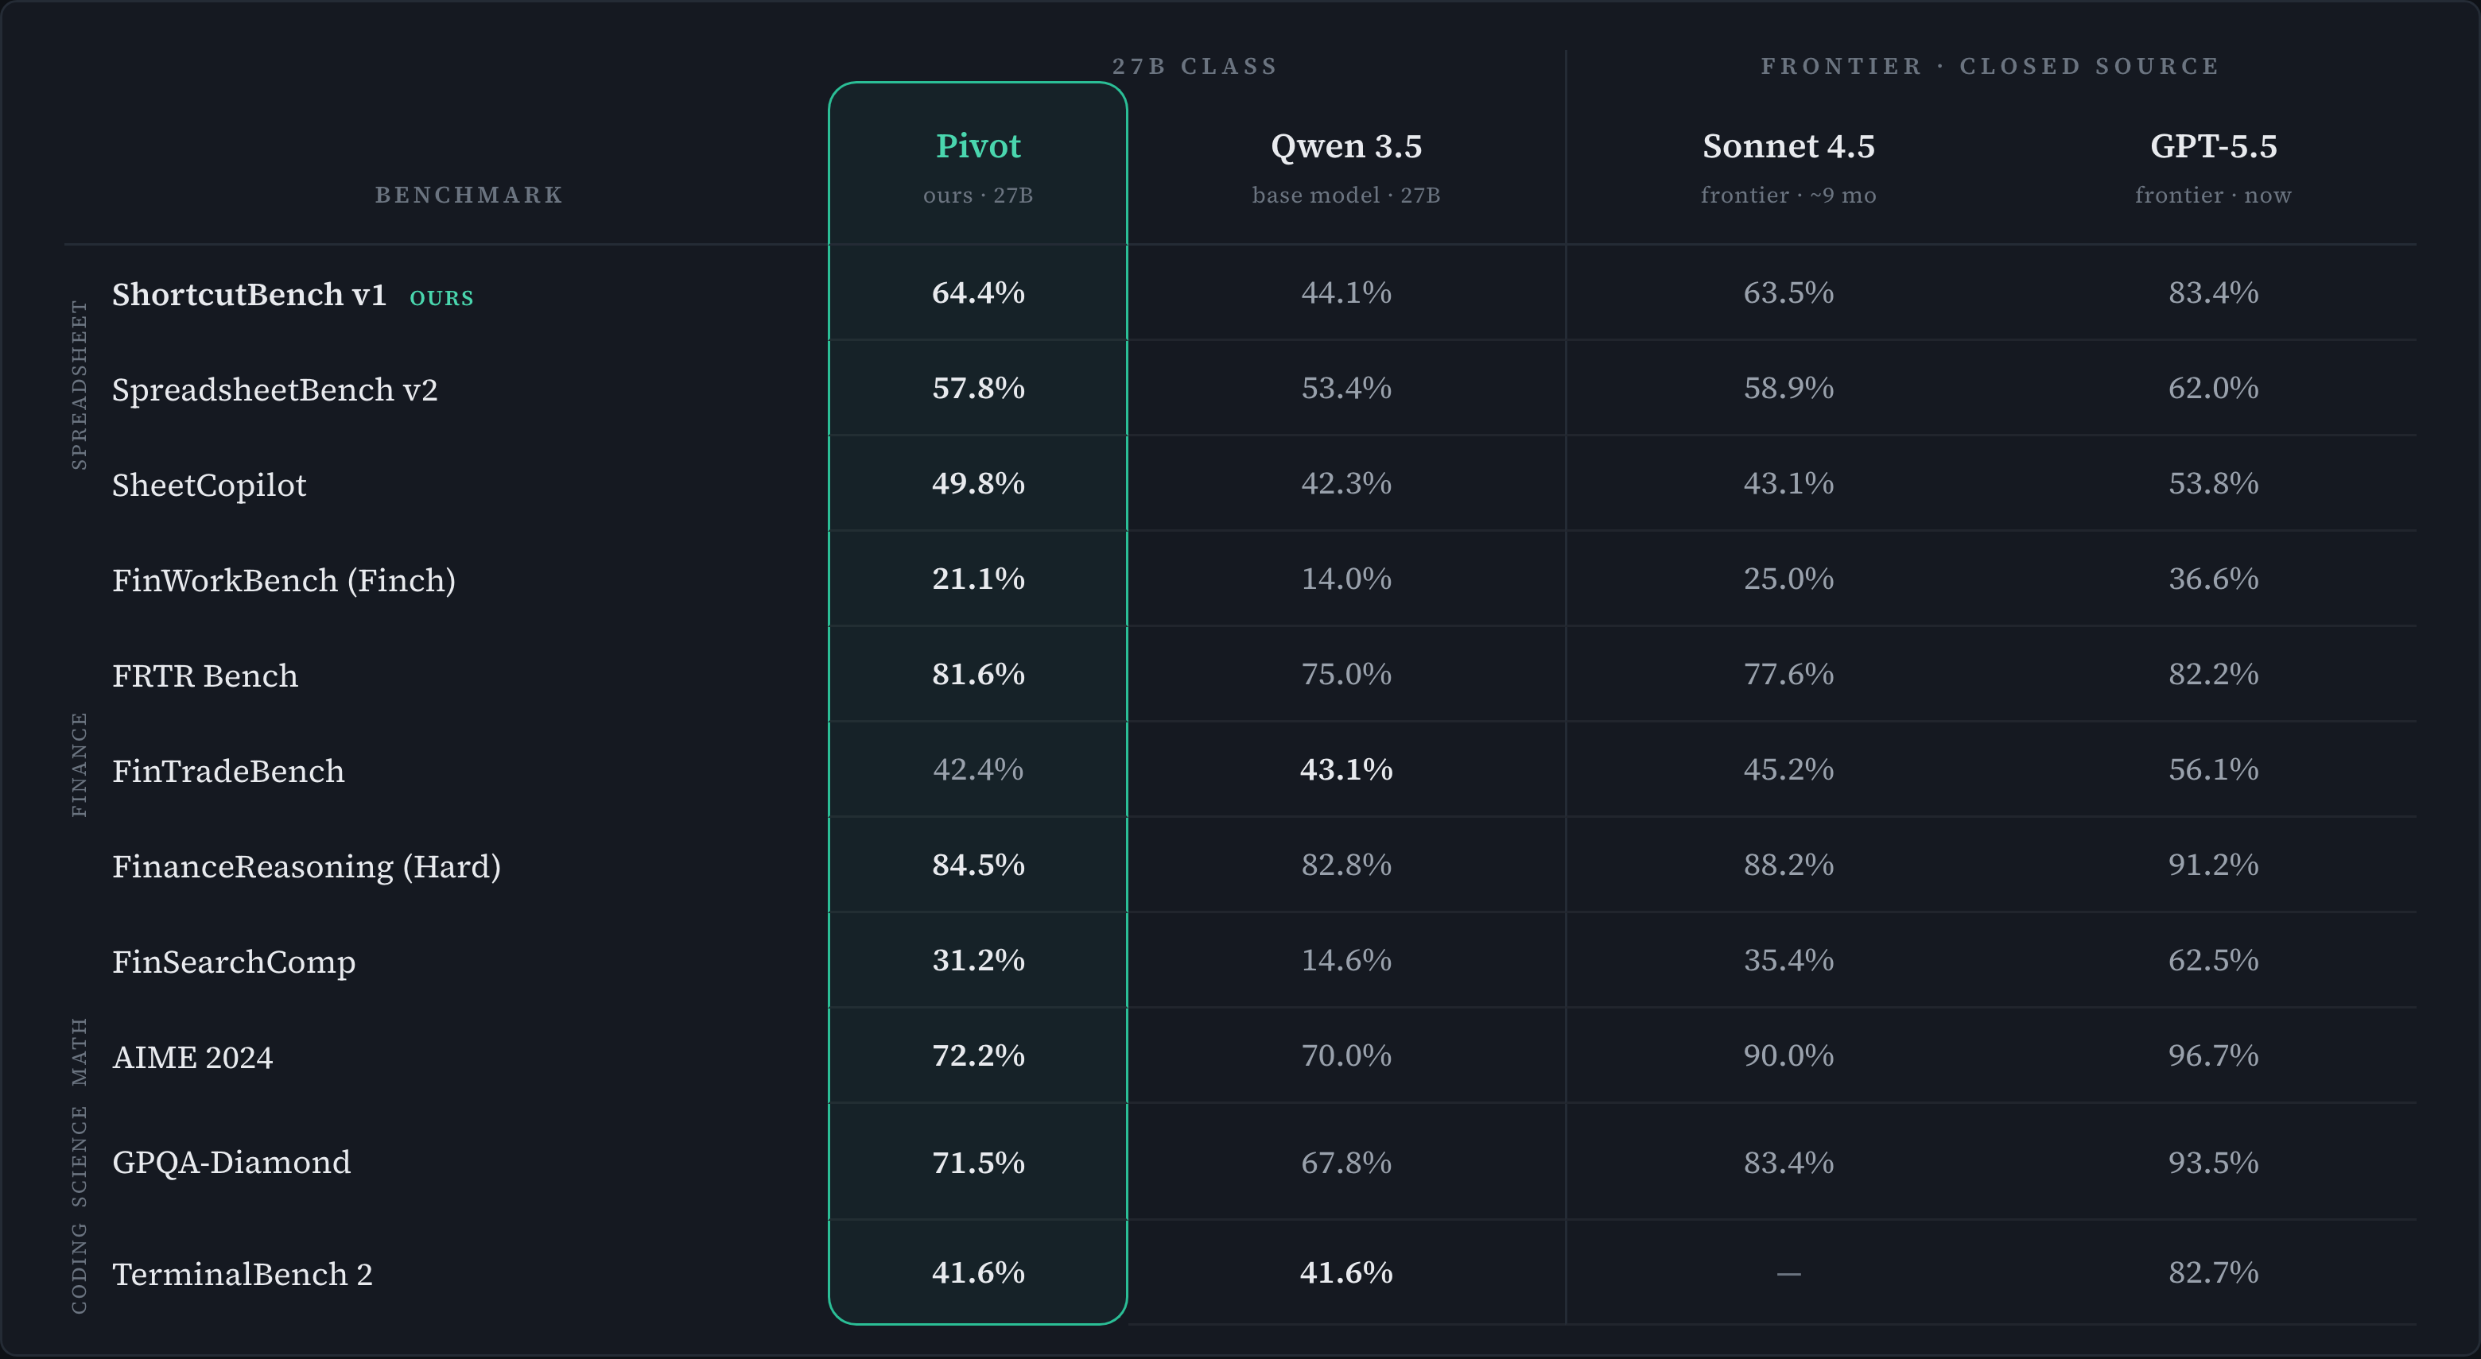This screenshot has height=1359, width=2481.
Task: Click Qwen's 75.0% FRTR Bench score
Action: pyautogui.click(x=1345, y=674)
